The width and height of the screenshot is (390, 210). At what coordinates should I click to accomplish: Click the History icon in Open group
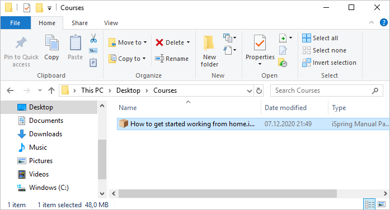pyautogui.click(x=283, y=63)
